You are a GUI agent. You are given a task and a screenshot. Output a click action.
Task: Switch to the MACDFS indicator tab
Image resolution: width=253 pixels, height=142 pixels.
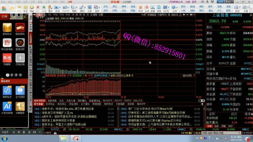[x=108, y=101]
